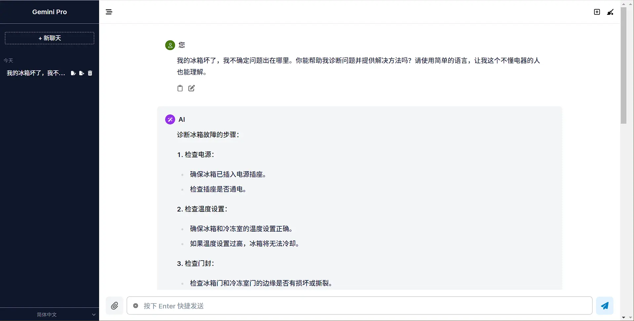Toggle the sidebar with the hamburger icon
Screen dimensions: 634x321
[109, 12]
